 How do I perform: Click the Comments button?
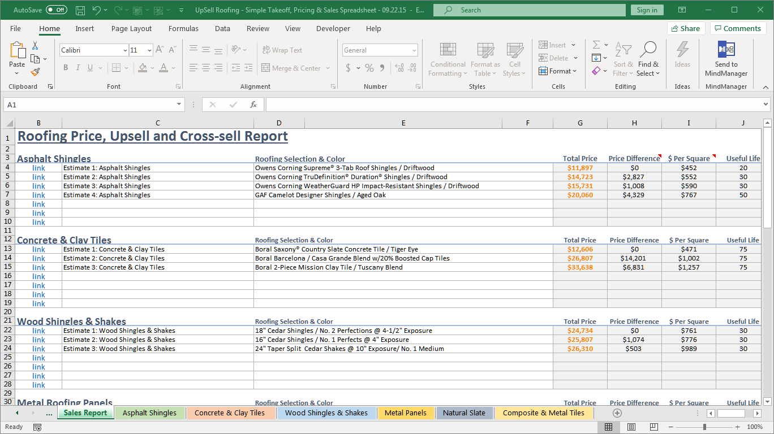tap(738, 28)
